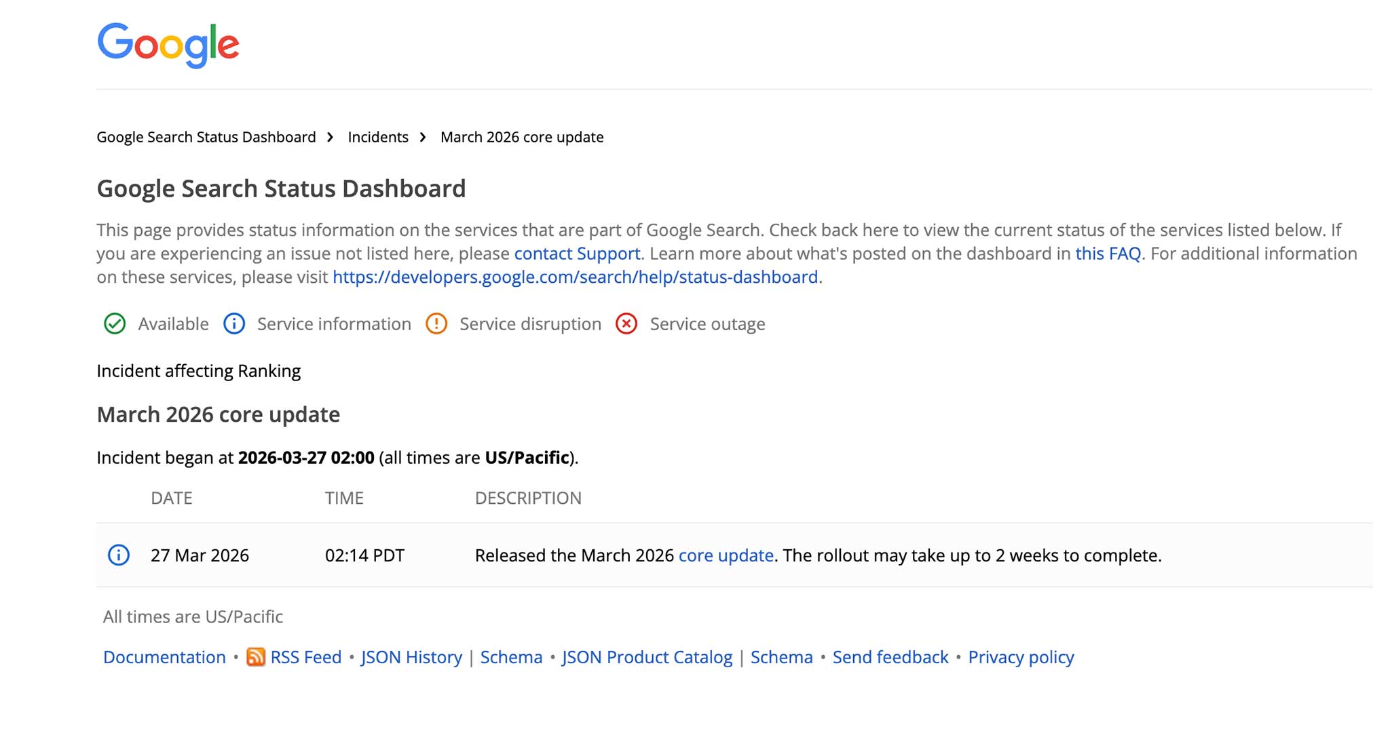
Task: Click the TIME column header
Action: pos(344,498)
